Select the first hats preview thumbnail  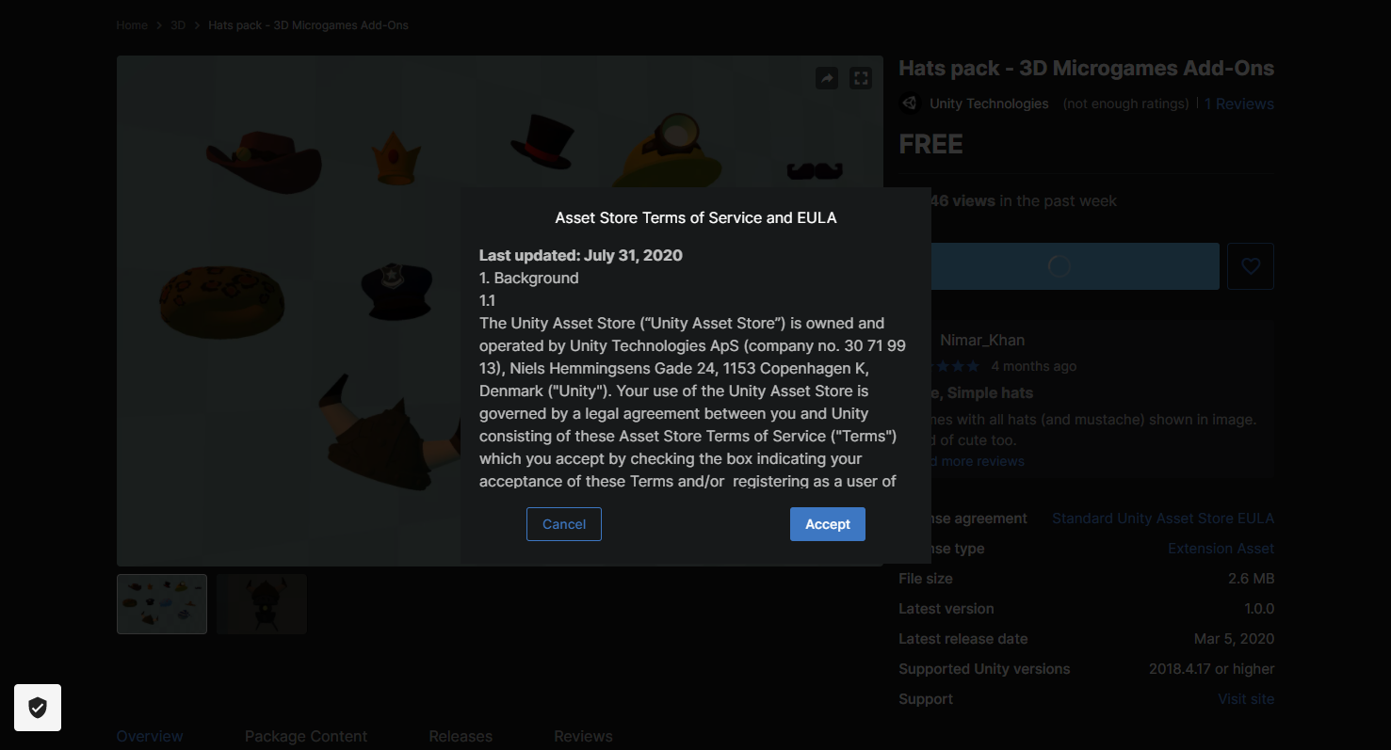162,604
